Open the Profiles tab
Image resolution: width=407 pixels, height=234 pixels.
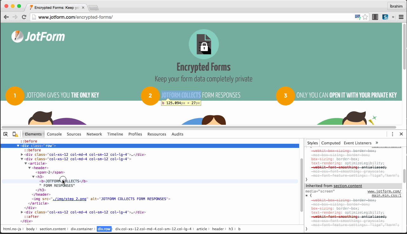[135, 134]
